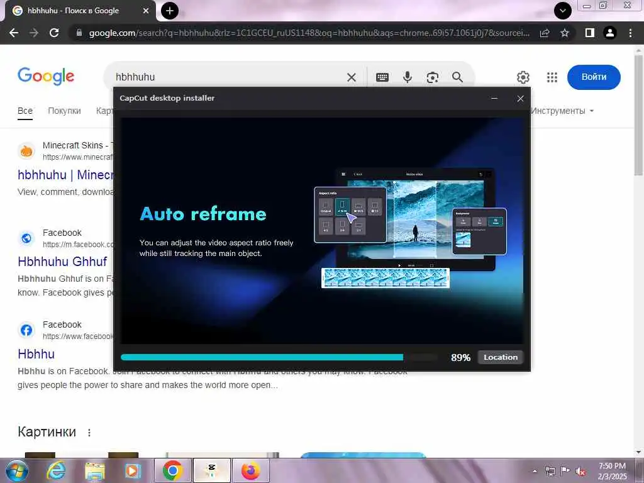This screenshot has height=483, width=644.
Task: Go to Google home via logo
Action: pyautogui.click(x=46, y=76)
